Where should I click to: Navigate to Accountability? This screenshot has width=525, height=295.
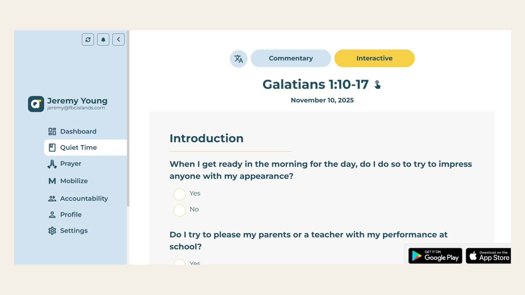coord(84,199)
